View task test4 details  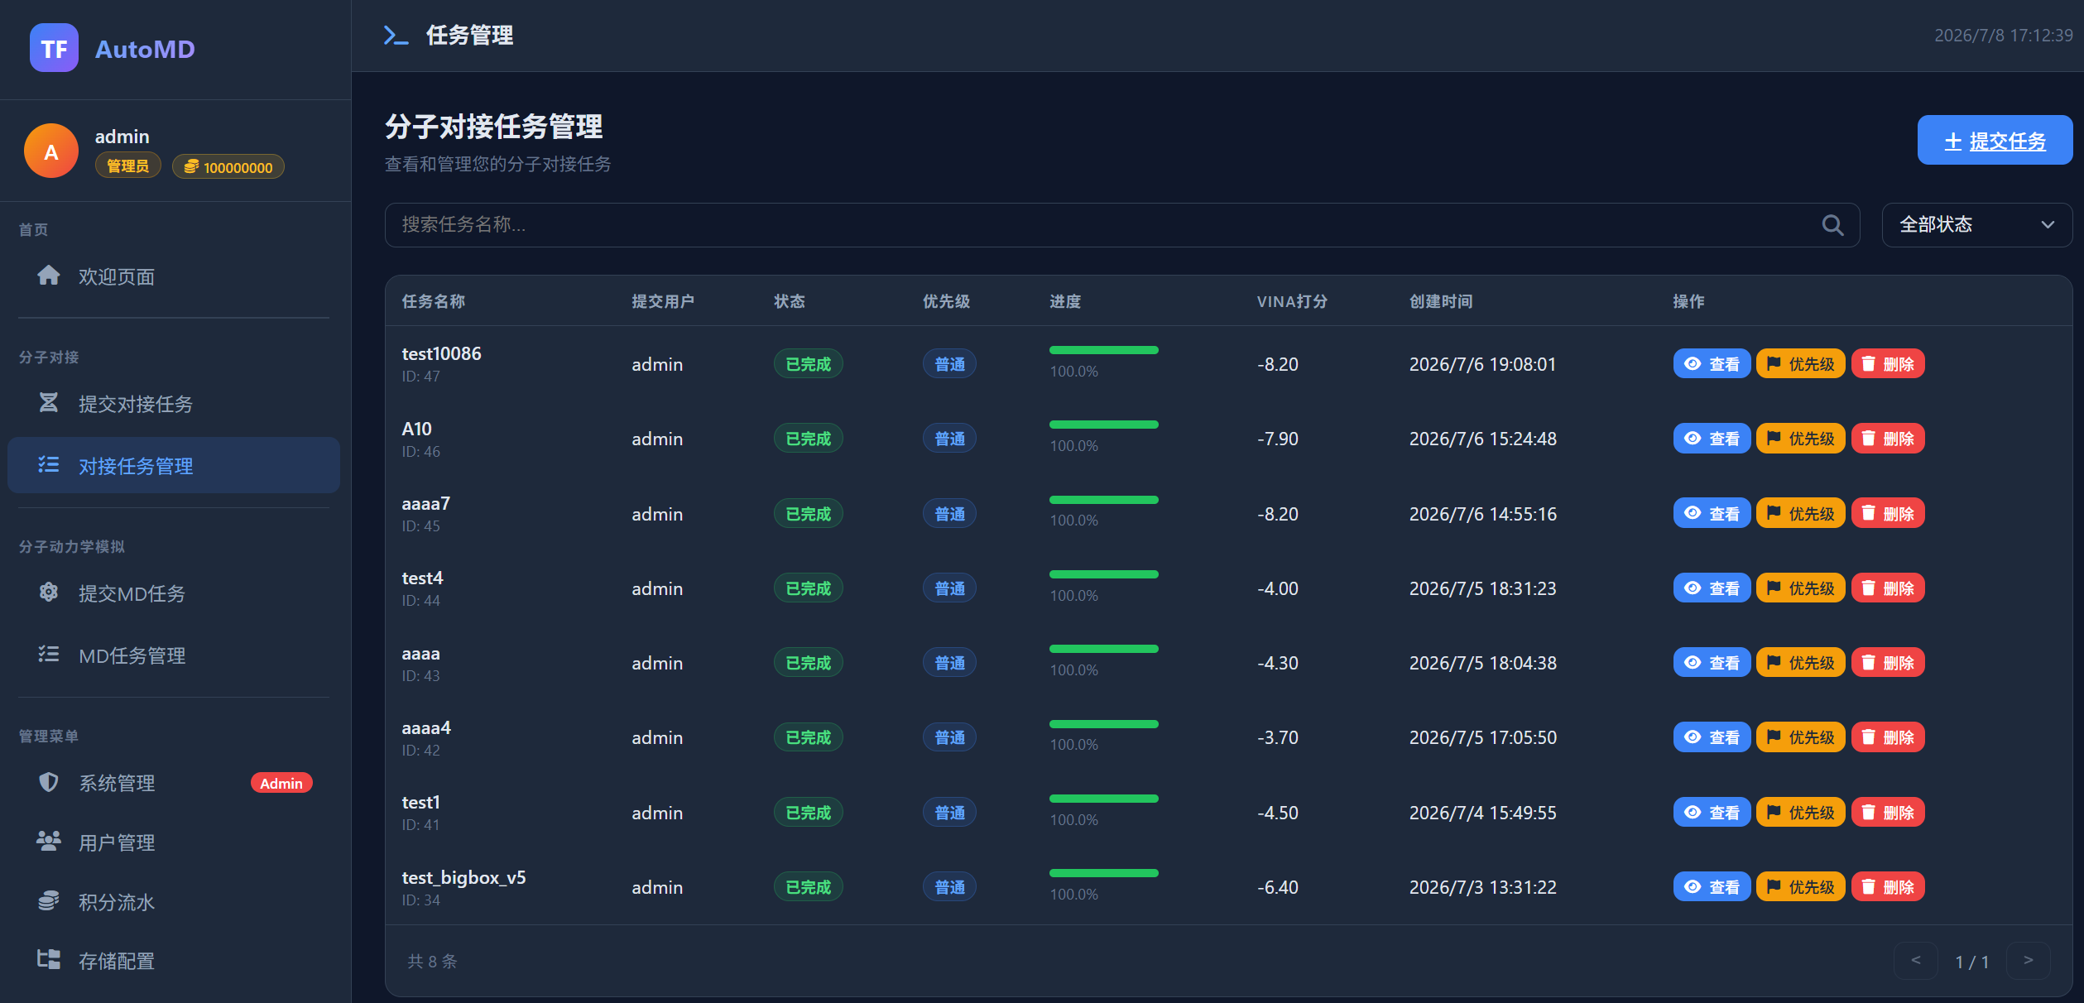point(1712,588)
